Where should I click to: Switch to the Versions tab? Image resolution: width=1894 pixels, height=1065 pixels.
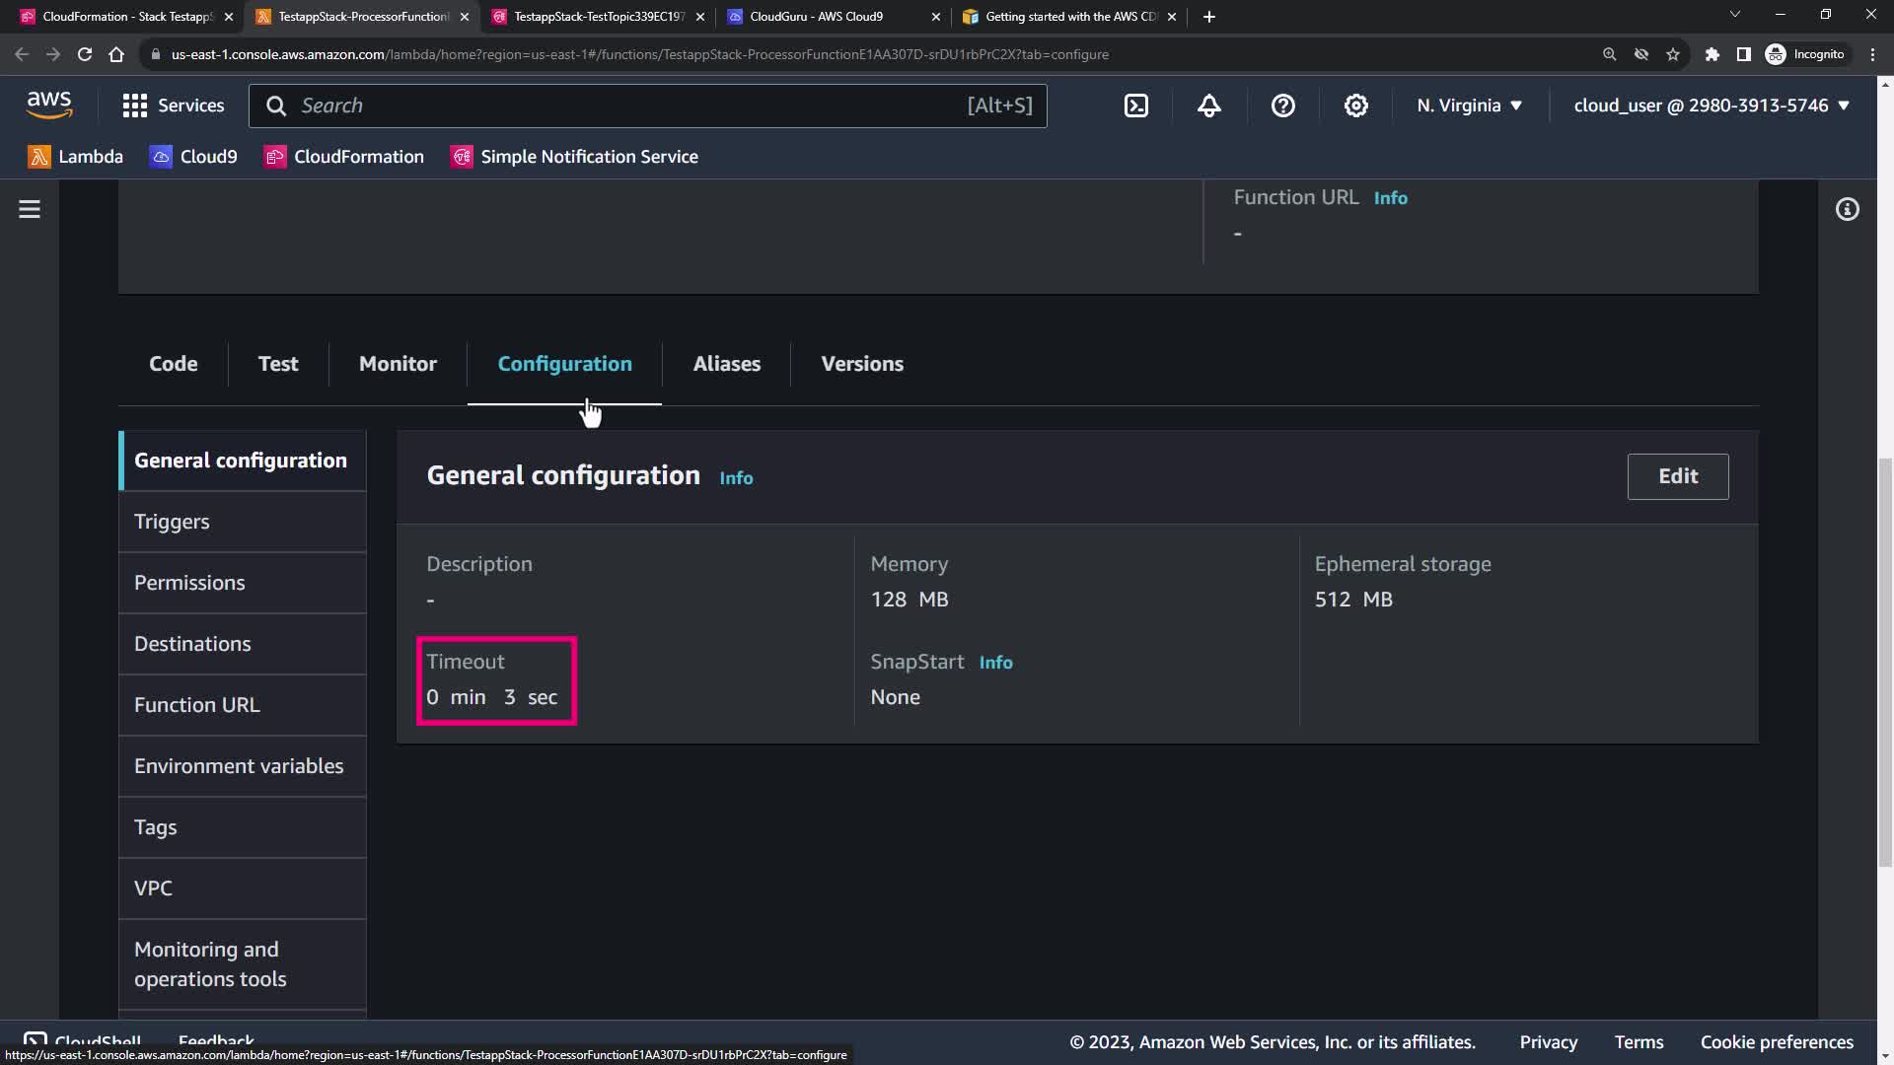pos(862,364)
